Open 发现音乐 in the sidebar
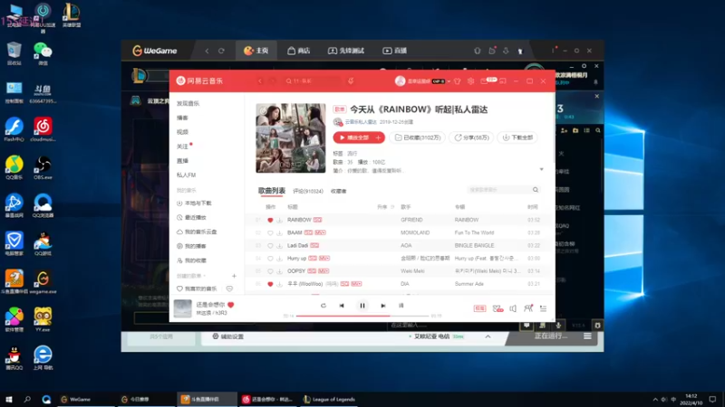 (188, 104)
